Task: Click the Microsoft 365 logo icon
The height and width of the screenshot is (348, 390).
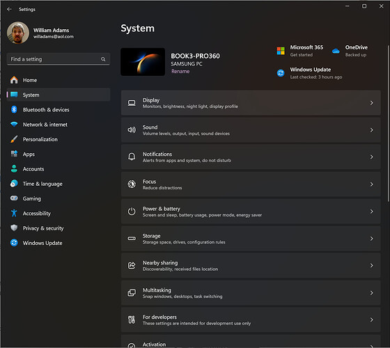Action: 281,51
